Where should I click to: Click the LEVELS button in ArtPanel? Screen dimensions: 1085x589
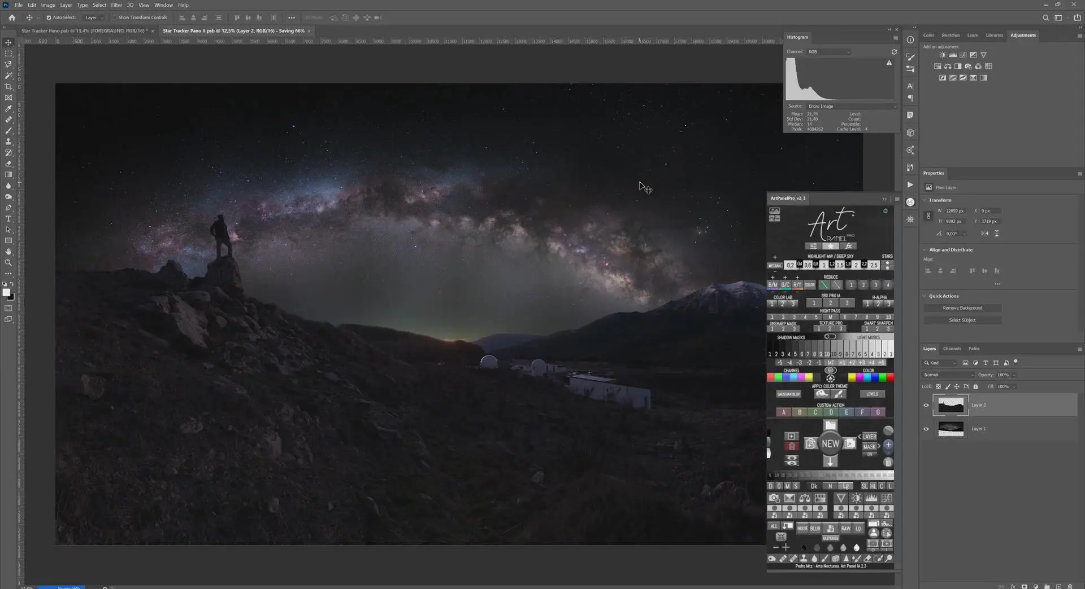pyautogui.click(x=872, y=394)
